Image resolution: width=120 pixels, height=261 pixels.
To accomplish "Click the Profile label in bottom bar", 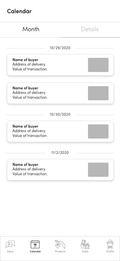I will click(110, 251).
